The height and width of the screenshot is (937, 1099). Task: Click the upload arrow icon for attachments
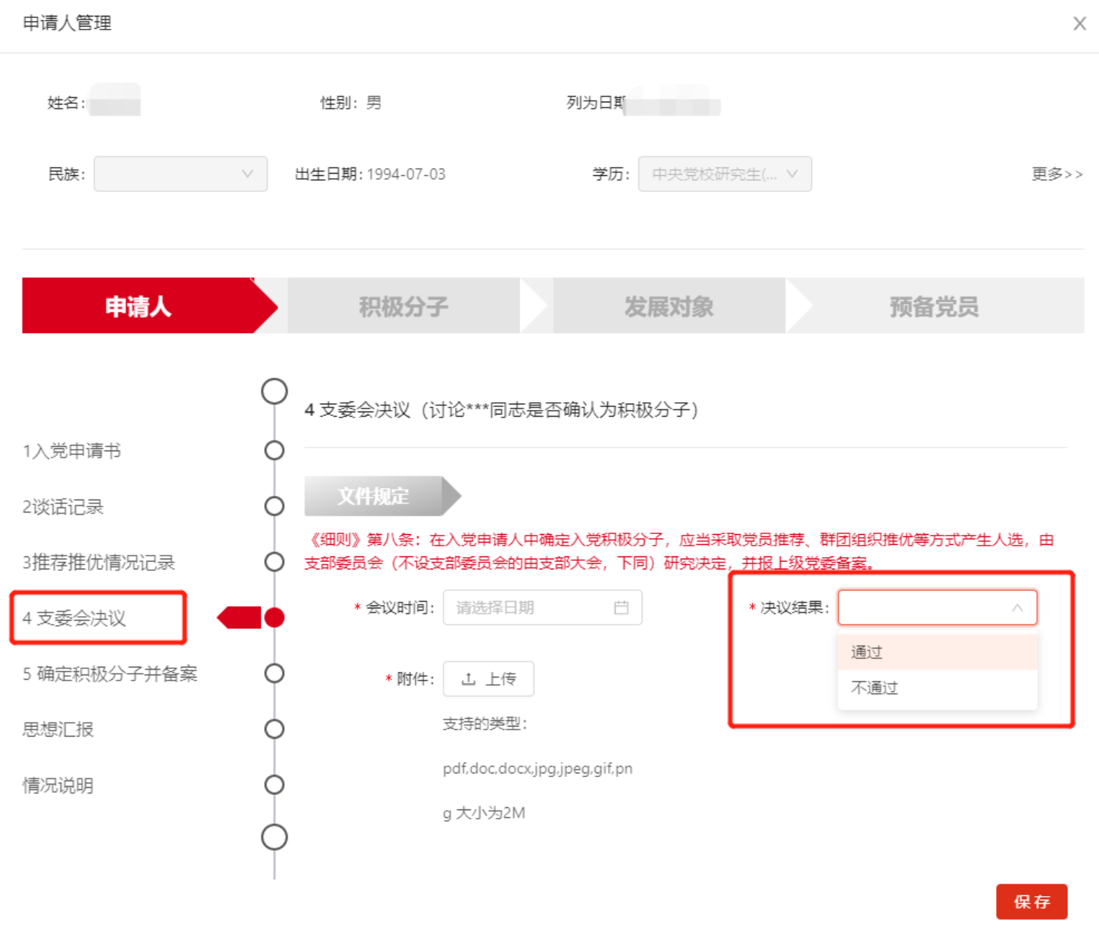(468, 679)
